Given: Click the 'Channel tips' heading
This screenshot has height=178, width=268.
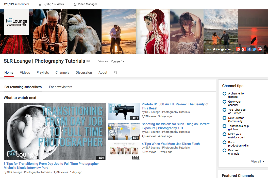Looking at the screenshot, I should 233,86.
